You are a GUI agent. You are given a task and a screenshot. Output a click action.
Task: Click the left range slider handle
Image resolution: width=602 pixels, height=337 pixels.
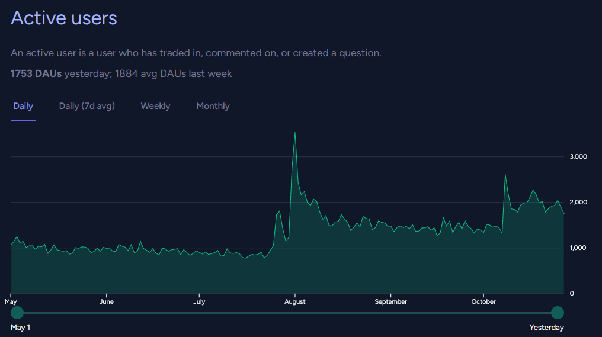(17, 313)
